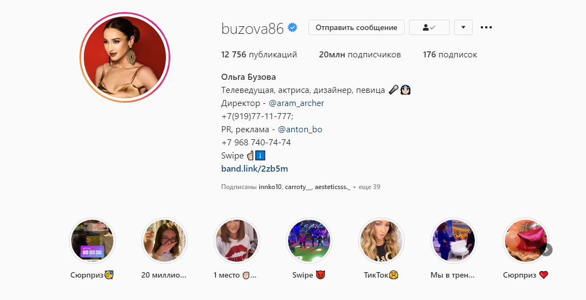Open the '20 миллио...' story highlight
Image resolution: width=586 pixels, height=300 pixels.
164,241
